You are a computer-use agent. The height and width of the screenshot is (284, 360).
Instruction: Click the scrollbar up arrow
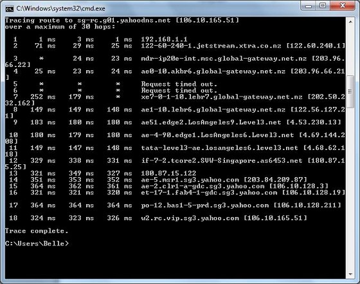coord(350,22)
